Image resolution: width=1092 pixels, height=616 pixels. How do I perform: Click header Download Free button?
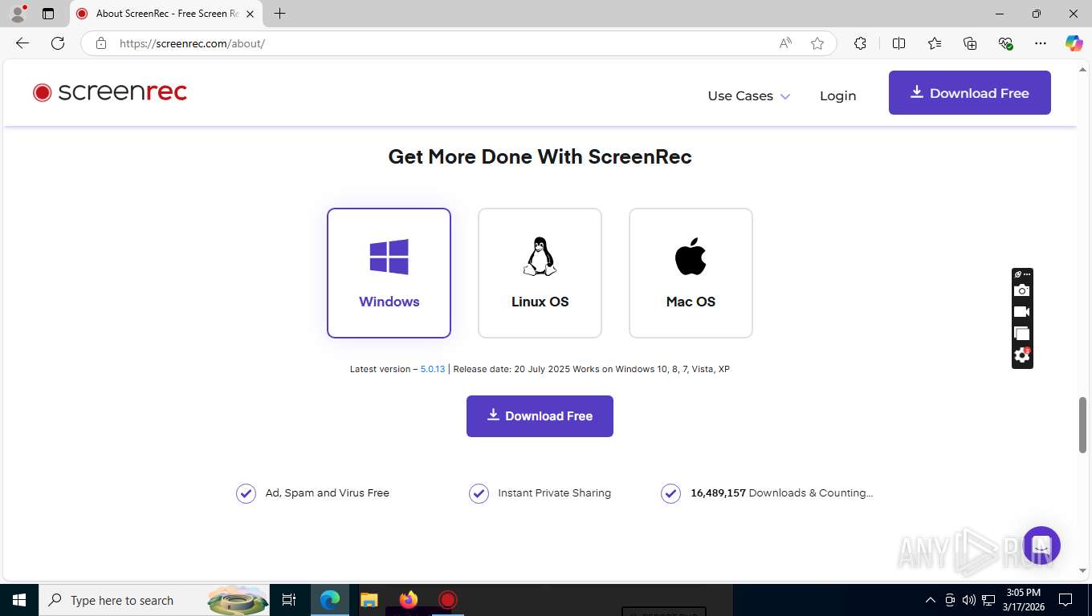tap(969, 93)
